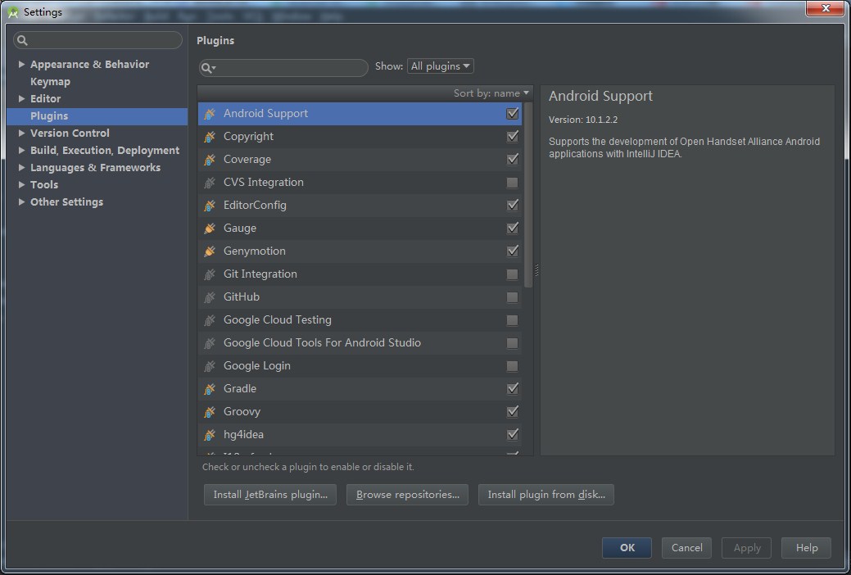Enable the Google Cloud Testing plugin
The width and height of the screenshot is (851, 575).
pos(513,319)
